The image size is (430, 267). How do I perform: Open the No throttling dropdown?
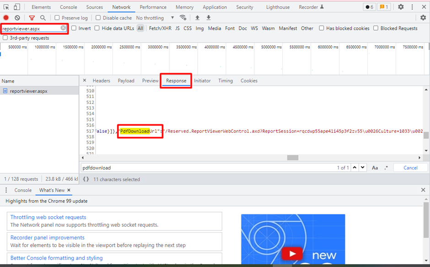(x=155, y=18)
